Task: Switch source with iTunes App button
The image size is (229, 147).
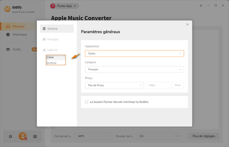Action: point(64,6)
